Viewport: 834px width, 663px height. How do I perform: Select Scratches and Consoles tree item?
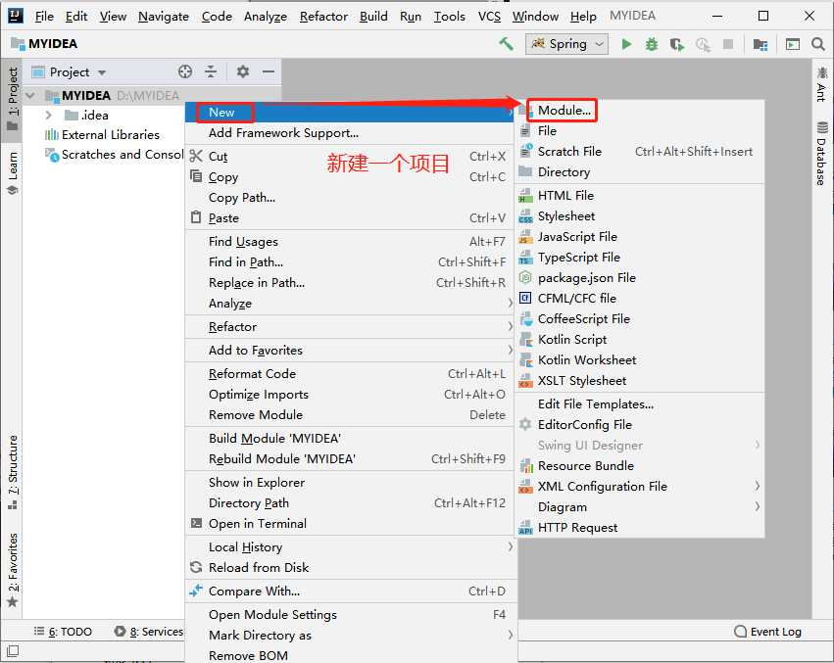[x=115, y=155]
